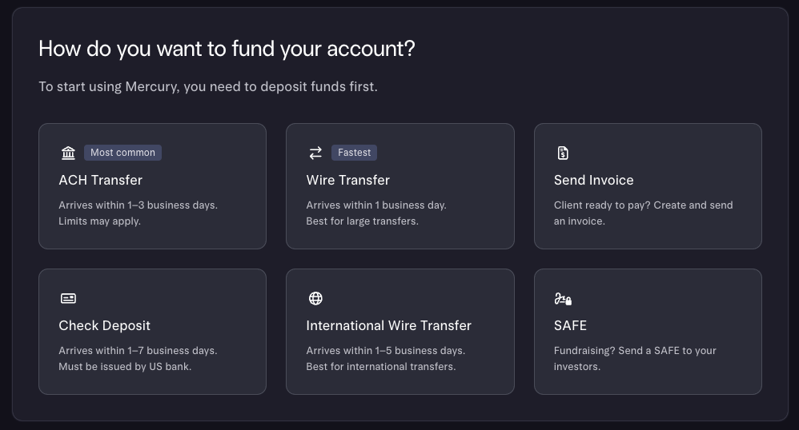799x430 pixels.
Task: Click "Must be issued by US bank" text
Action: tap(125, 366)
